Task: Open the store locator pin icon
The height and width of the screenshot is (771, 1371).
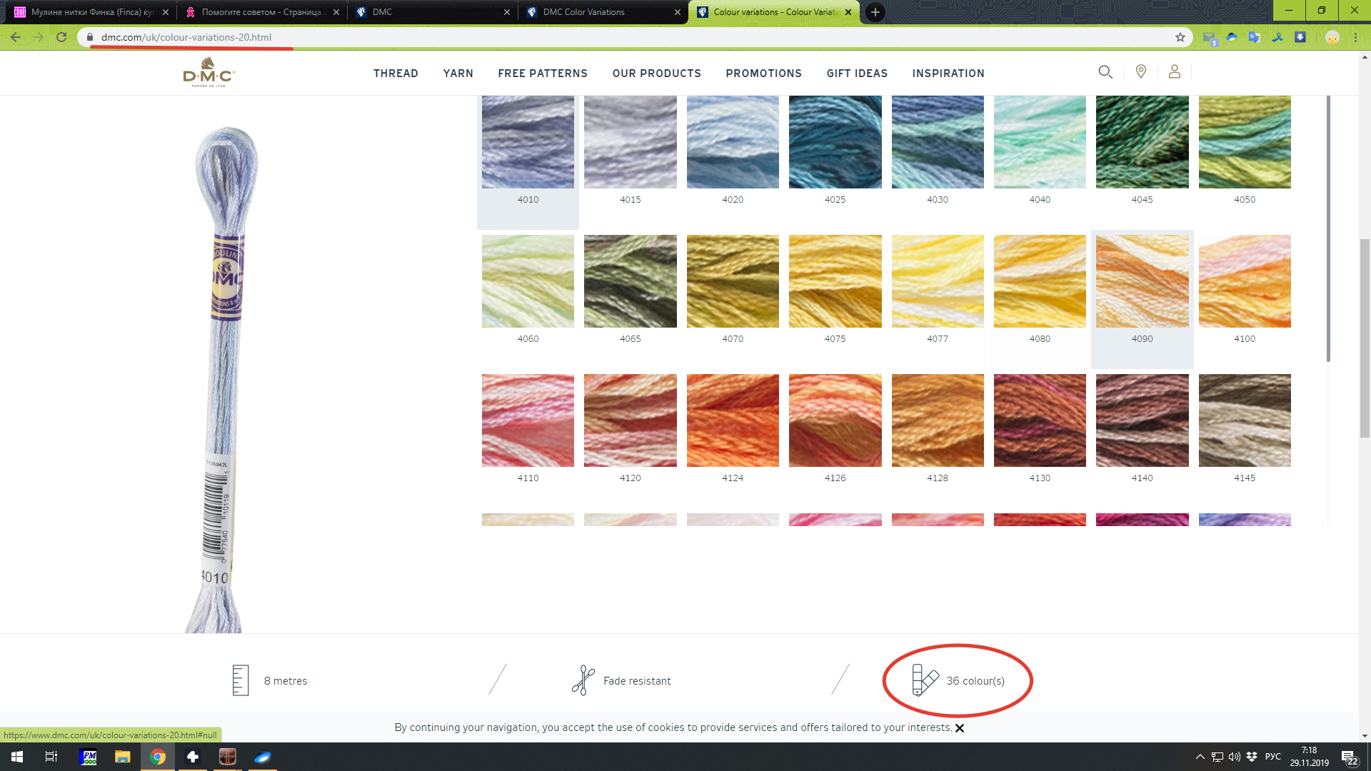Action: [x=1140, y=72]
